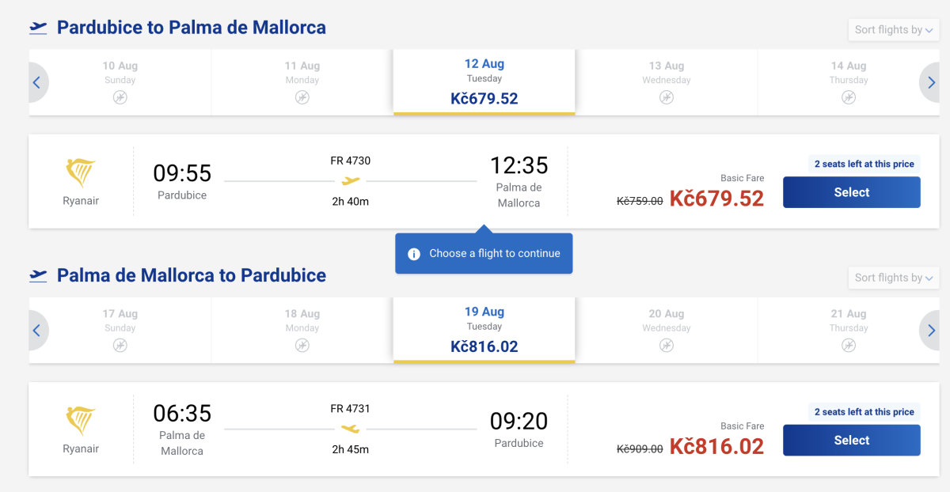The image size is (950, 492).
Task: Open Sort flights by dropdown for outbound
Action: click(893, 30)
